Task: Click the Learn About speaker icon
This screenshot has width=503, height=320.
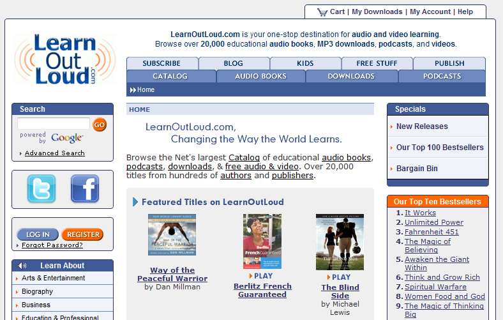Action: click(22, 266)
